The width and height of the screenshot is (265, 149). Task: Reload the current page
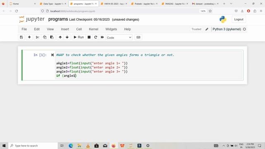pyautogui.click(x=17, y=11)
